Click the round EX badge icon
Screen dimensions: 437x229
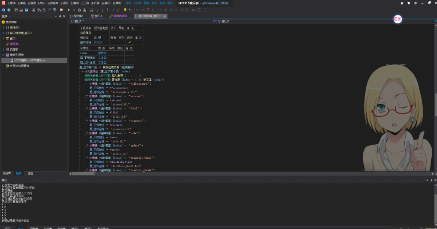click(x=397, y=19)
